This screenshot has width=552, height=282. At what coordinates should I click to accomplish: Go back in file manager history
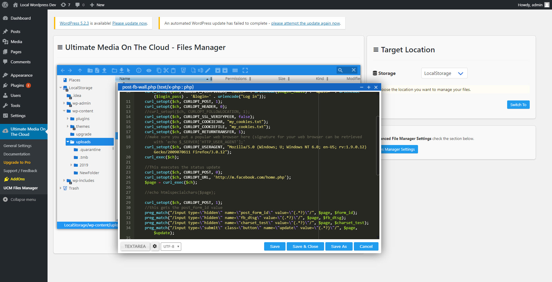click(x=63, y=70)
